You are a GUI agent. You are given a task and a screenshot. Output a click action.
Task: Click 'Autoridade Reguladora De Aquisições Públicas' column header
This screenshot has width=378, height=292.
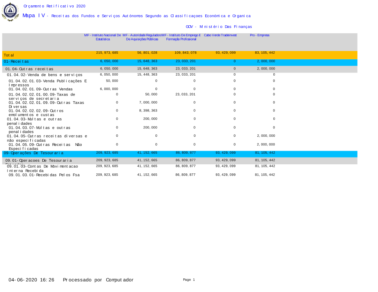(142, 37)
